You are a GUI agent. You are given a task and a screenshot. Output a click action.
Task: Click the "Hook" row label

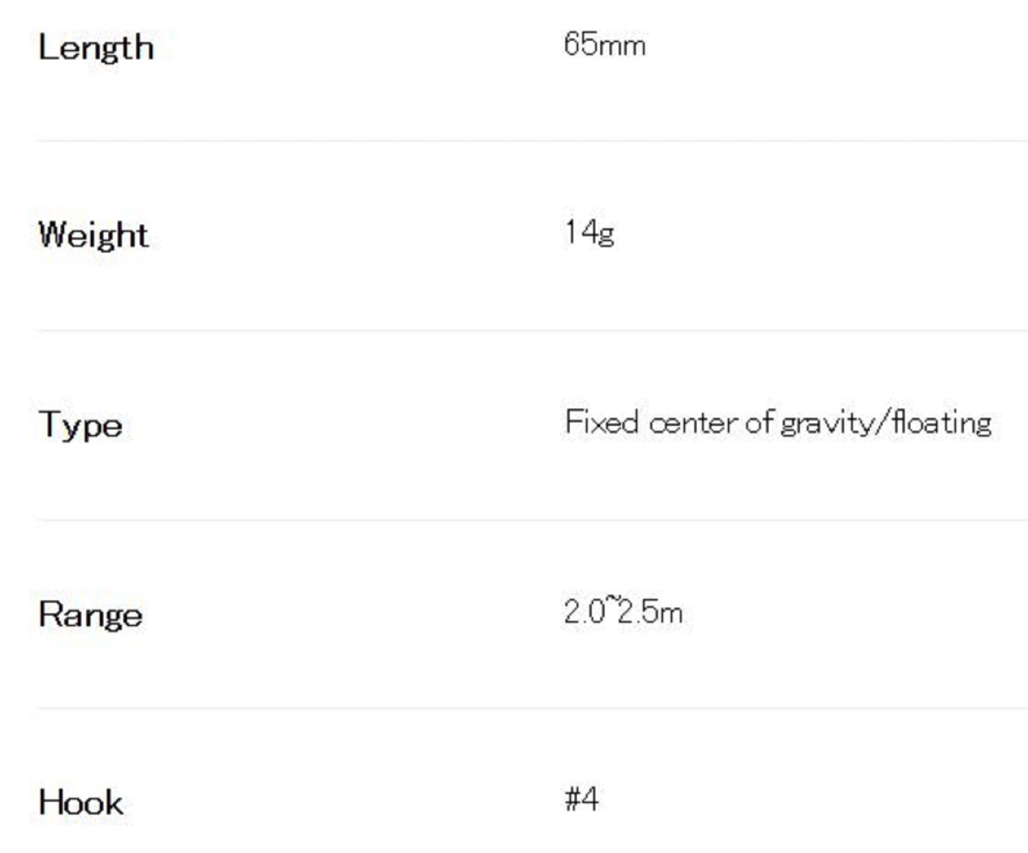point(81,802)
